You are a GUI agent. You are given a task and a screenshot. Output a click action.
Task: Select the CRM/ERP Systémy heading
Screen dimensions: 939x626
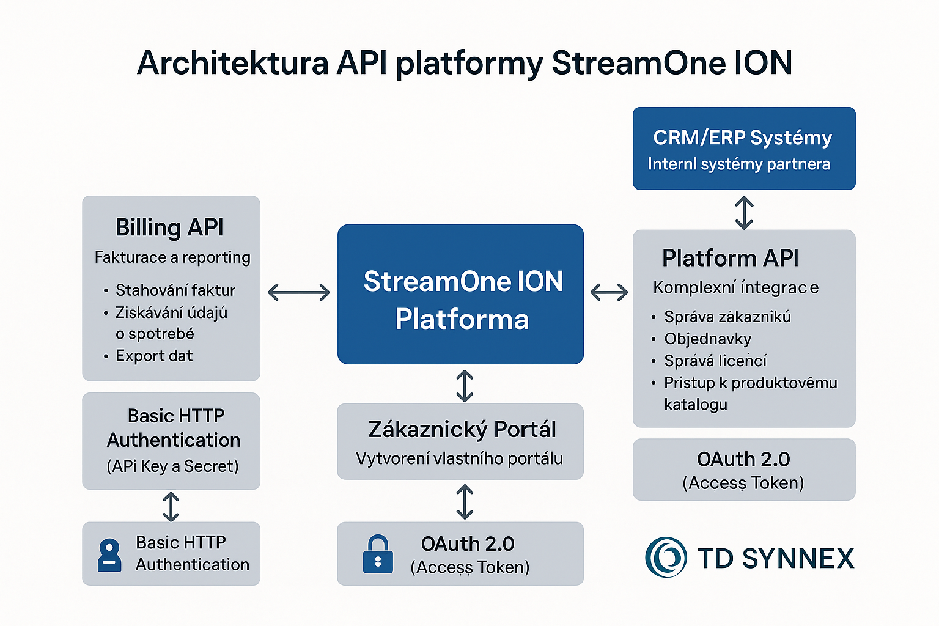pos(743,138)
